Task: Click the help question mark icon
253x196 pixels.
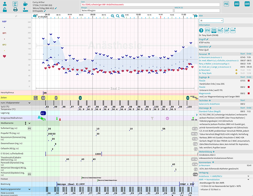Action: [x=201, y=31]
